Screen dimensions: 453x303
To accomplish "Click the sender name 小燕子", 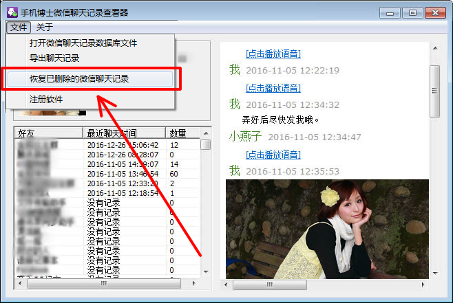I will (x=245, y=136).
